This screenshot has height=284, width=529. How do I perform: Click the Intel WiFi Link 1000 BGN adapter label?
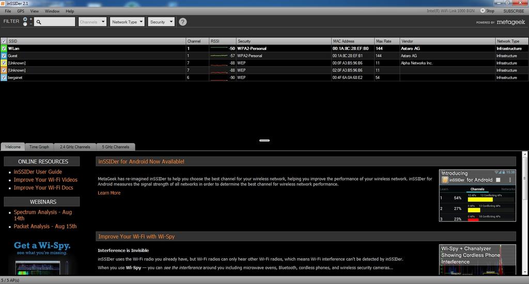tap(450, 11)
